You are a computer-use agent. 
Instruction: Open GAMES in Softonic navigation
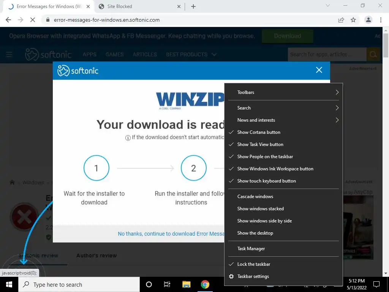pyautogui.click(x=114, y=54)
